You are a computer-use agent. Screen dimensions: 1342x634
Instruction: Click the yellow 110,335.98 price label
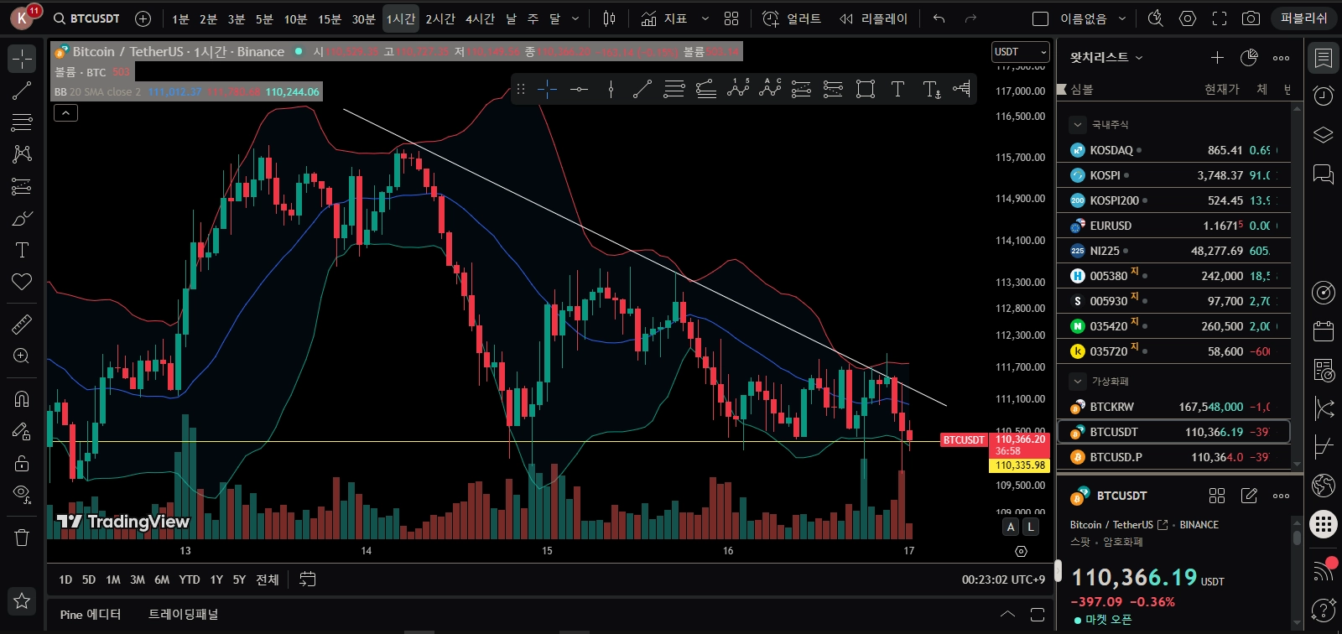point(1020,465)
